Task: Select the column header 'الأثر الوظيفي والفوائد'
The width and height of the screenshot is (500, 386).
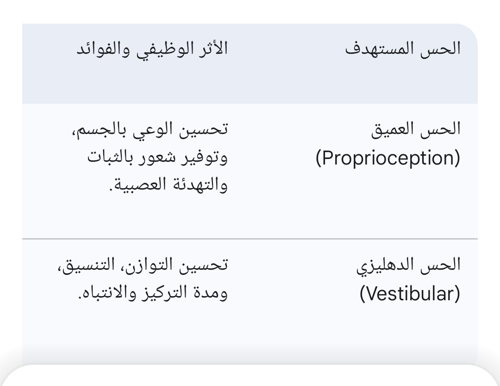Action: click(152, 49)
